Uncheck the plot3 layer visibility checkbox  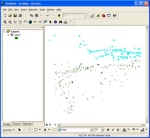(x=12, y=35)
